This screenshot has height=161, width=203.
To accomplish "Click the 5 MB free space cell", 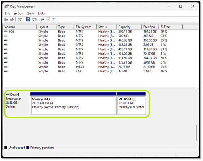I will coord(147,71).
